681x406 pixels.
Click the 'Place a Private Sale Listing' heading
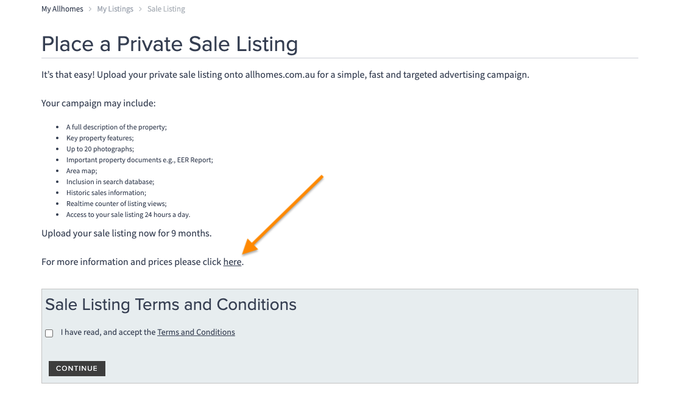[169, 44]
